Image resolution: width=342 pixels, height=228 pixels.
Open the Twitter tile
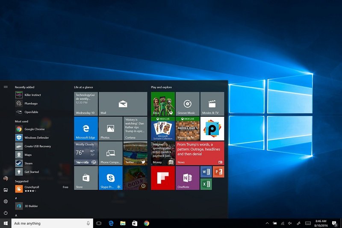[x=135, y=153]
